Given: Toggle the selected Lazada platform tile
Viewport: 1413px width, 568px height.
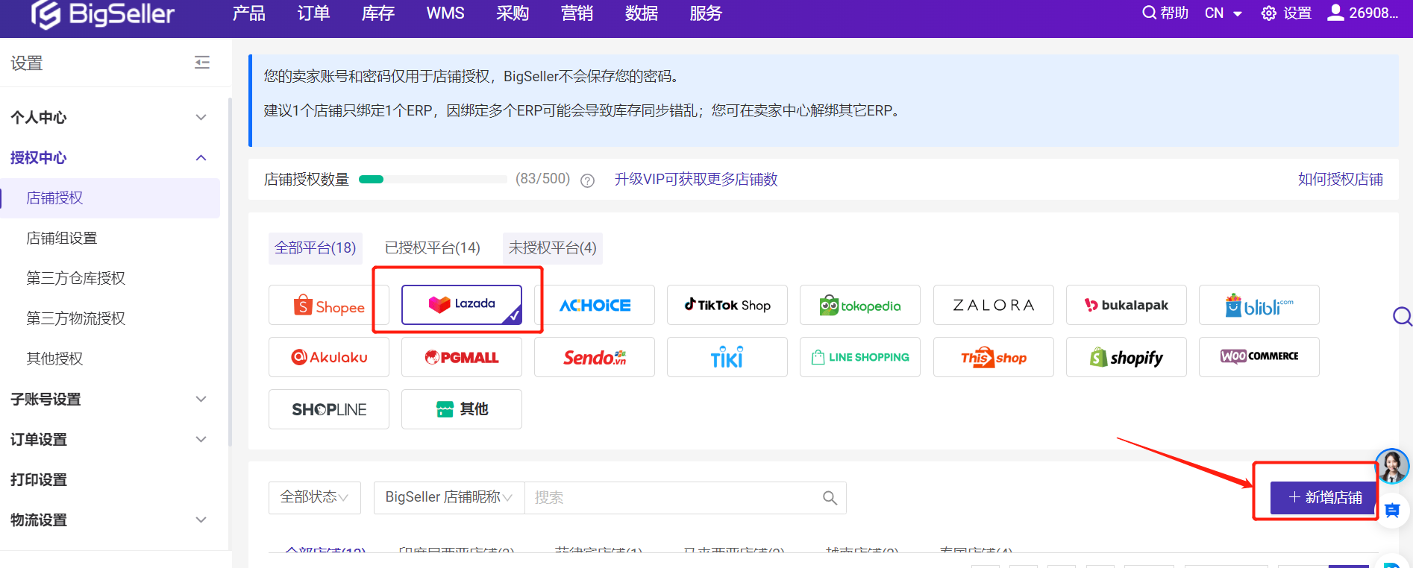Looking at the screenshot, I should (461, 305).
